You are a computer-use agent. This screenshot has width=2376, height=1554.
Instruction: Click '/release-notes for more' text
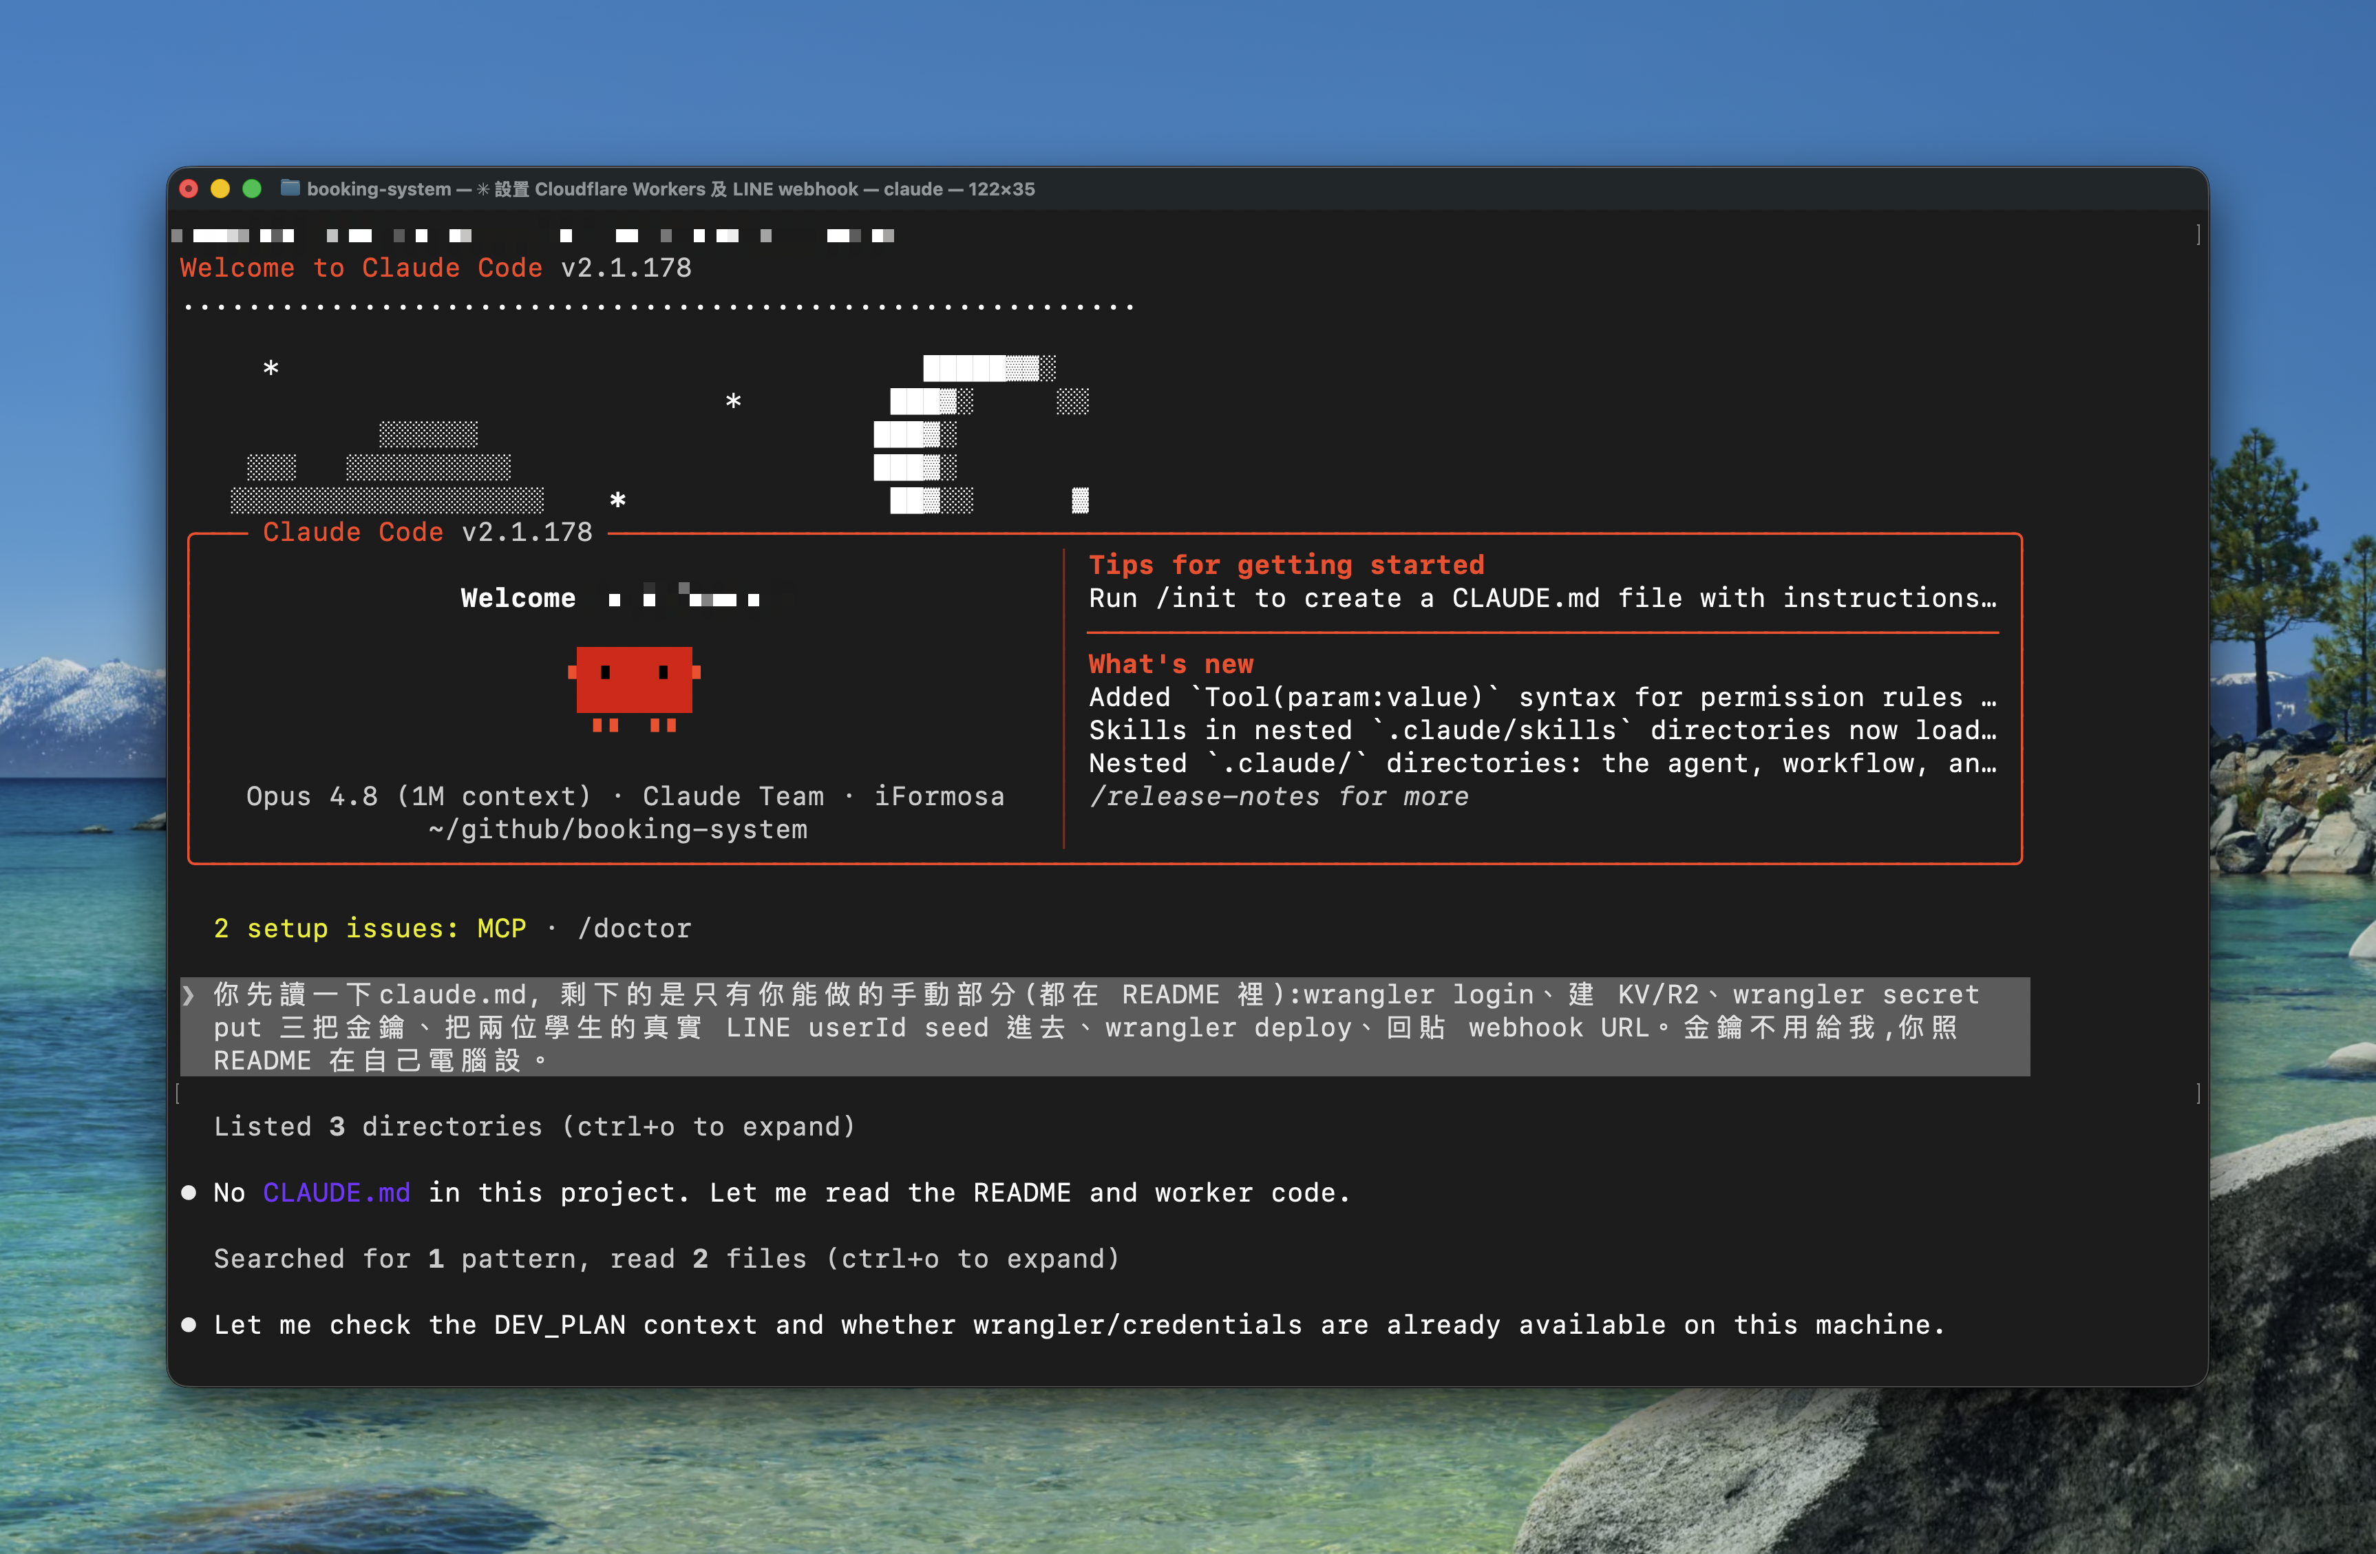(1278, 796)
